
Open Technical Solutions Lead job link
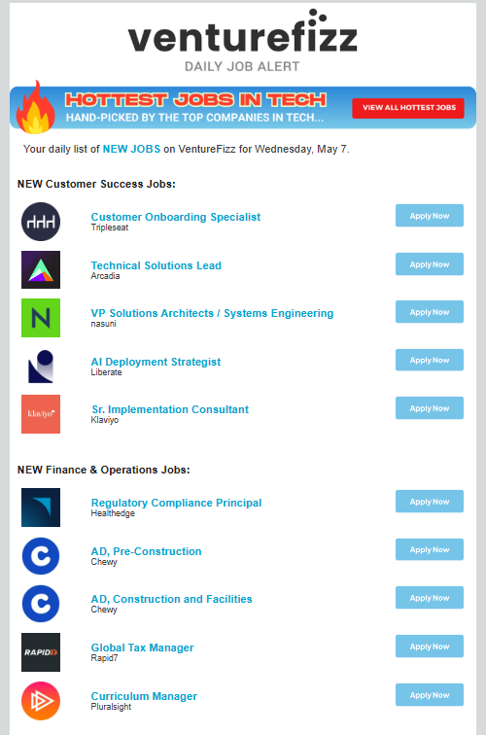(x=156, y=265)
